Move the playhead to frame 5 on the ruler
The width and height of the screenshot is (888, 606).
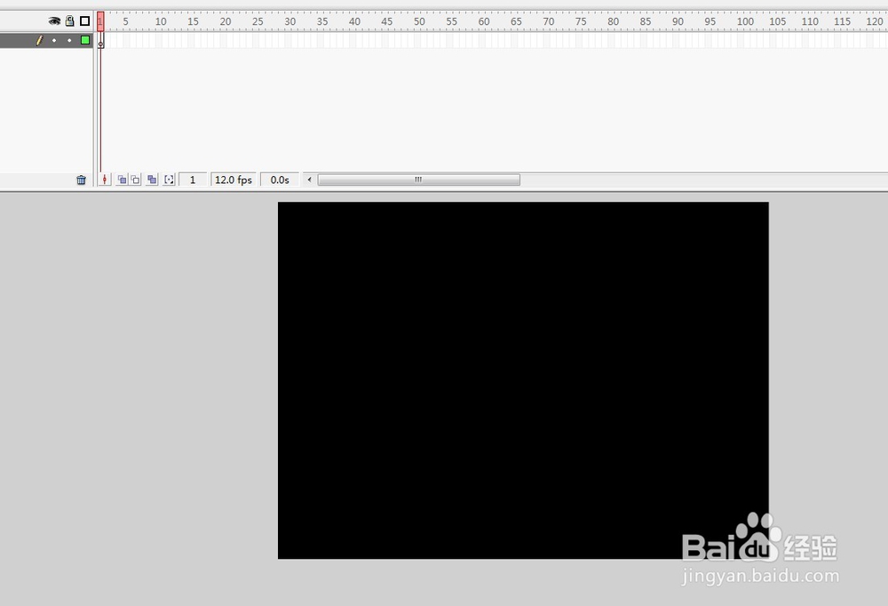click(126, 21)
